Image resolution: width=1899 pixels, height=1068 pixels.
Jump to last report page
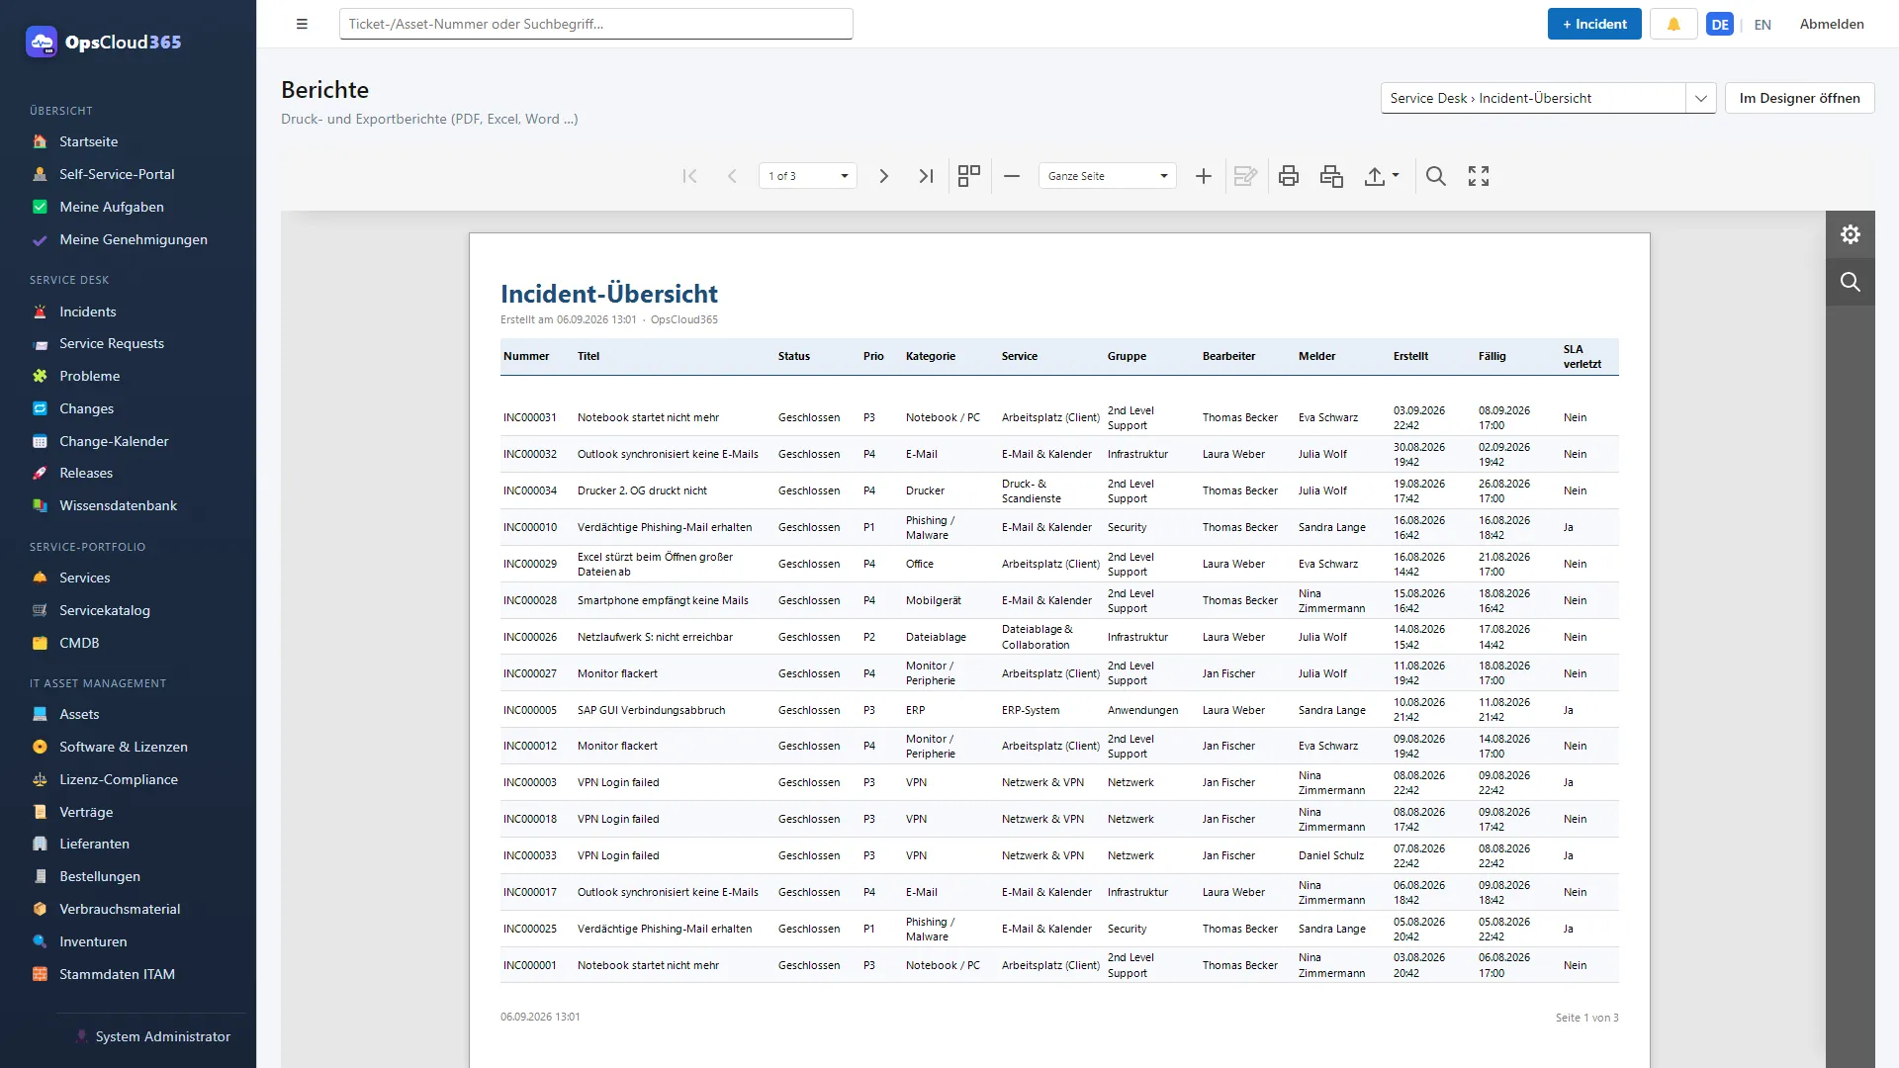pos(926,176)
